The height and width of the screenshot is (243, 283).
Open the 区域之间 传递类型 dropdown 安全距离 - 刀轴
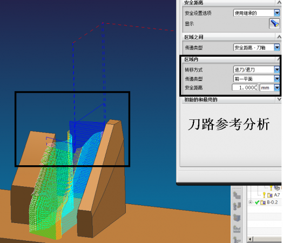coord(257,48)
